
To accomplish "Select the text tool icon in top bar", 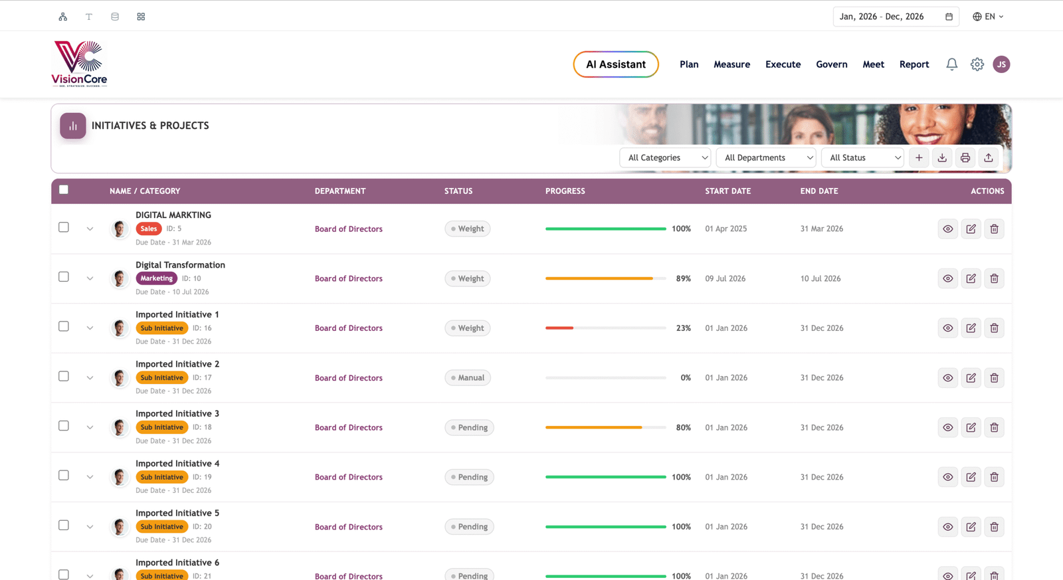I will (89, 17).
